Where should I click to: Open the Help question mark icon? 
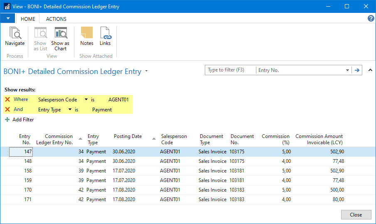(x=371, y=18)
